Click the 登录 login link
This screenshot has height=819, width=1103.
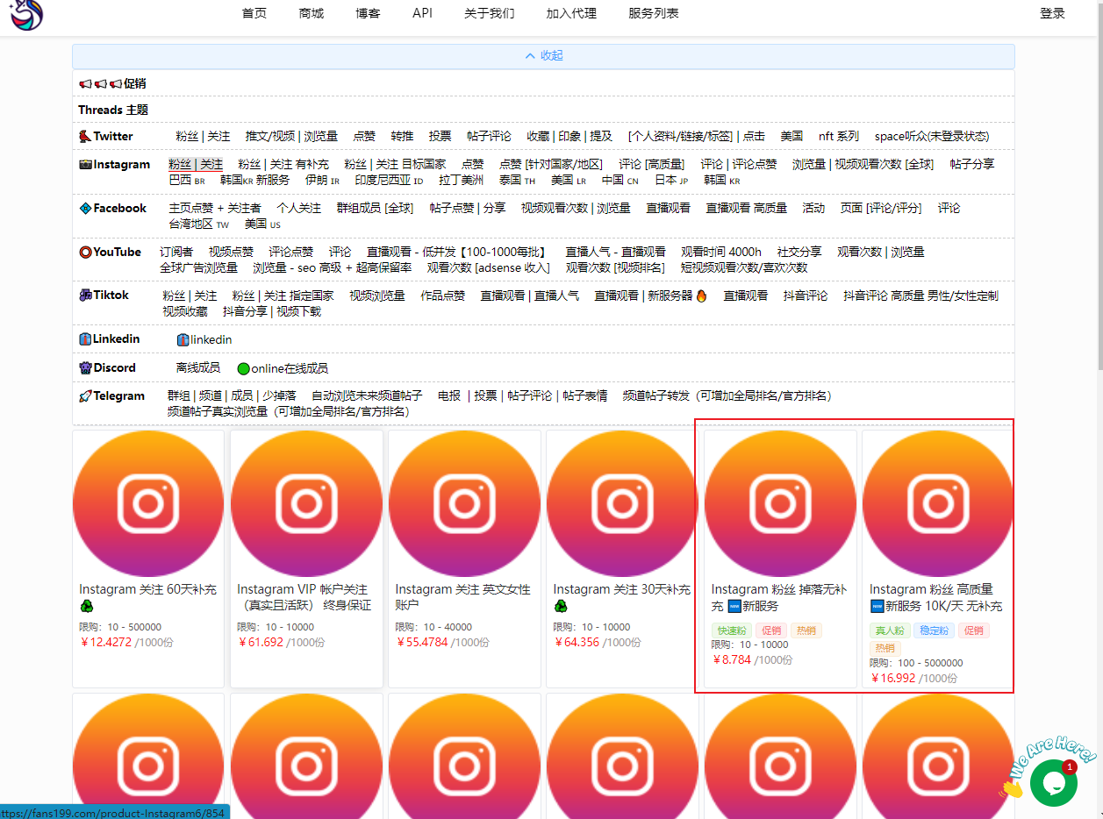pos(1052,13)
